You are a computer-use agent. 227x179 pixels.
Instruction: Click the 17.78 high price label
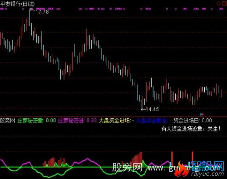[42, 12]
